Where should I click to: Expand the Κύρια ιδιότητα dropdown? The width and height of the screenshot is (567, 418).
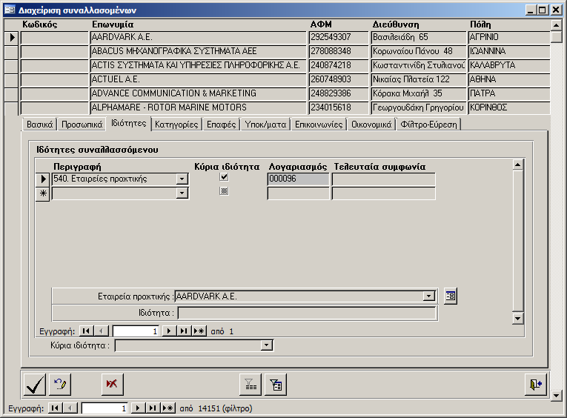click(x=267, y=345)
